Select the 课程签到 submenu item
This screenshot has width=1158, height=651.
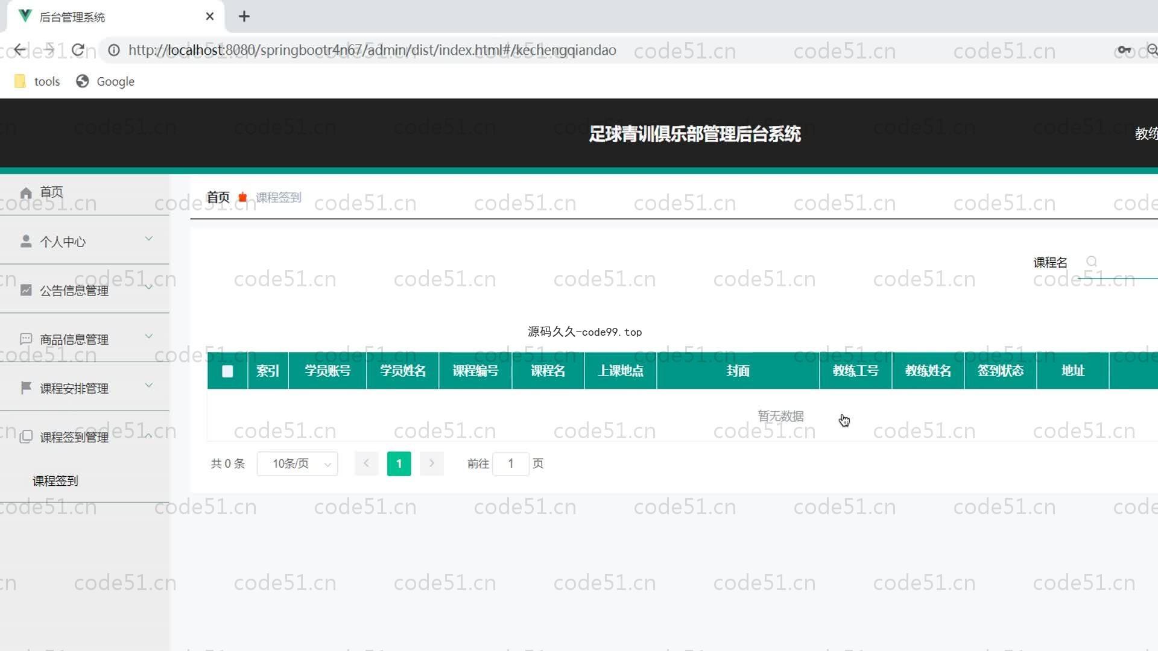tap(55, 481)
